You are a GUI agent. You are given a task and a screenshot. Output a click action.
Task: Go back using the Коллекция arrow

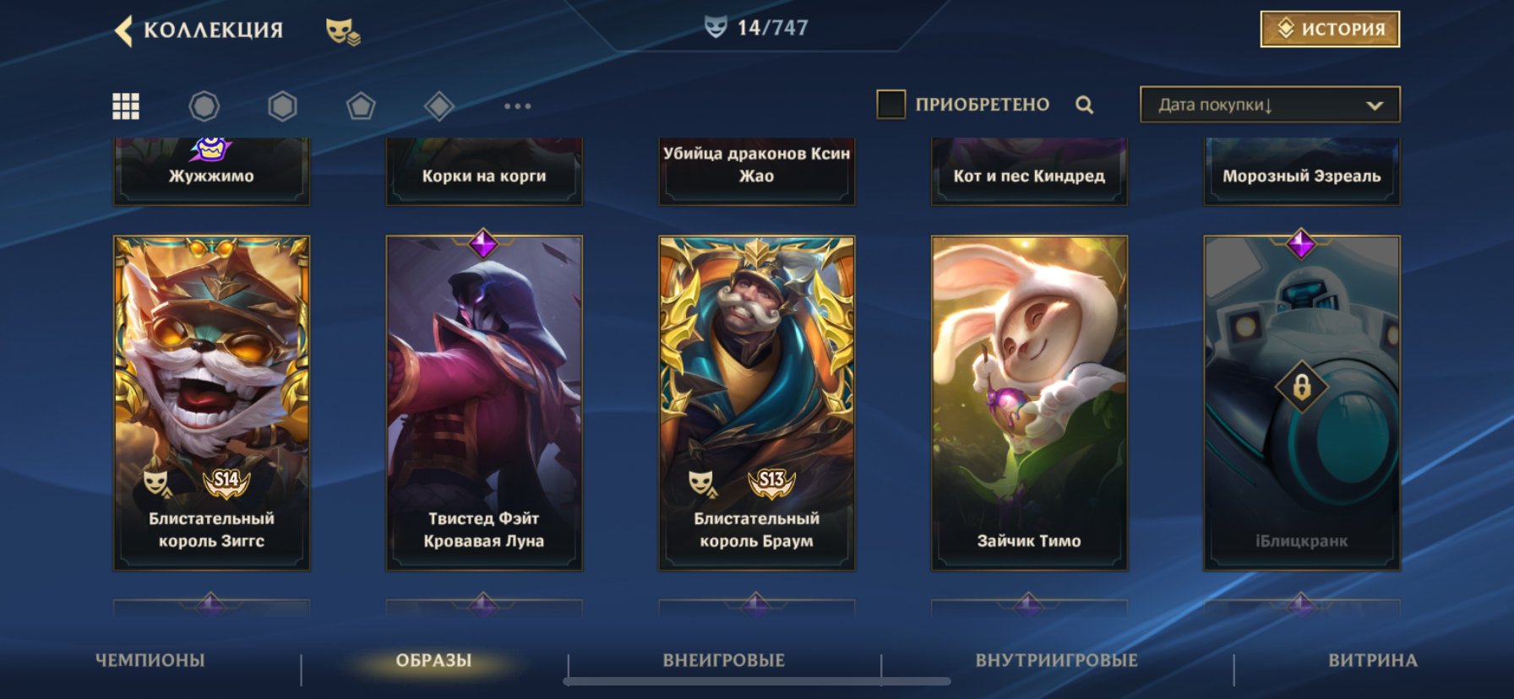[x=124, y=30]
